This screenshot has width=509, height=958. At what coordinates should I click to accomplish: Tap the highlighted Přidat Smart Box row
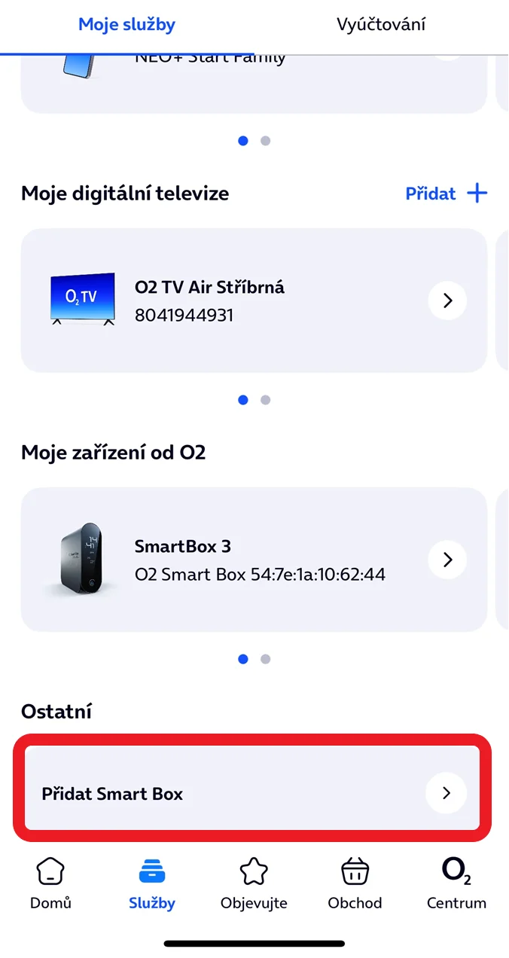click(x=254, y=792)
